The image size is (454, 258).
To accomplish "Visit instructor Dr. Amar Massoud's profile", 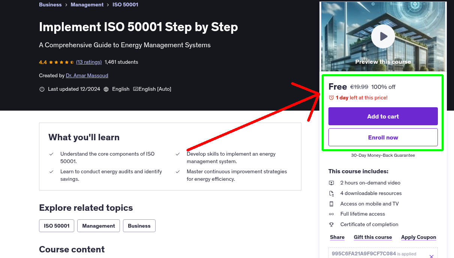I will tap(87, 75).
